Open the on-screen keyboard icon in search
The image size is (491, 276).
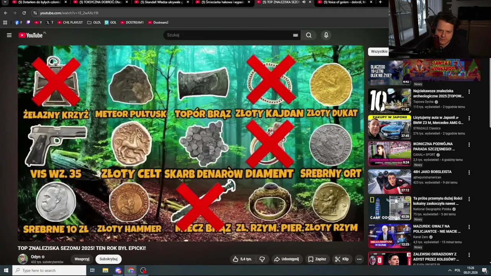click(295, 35)
